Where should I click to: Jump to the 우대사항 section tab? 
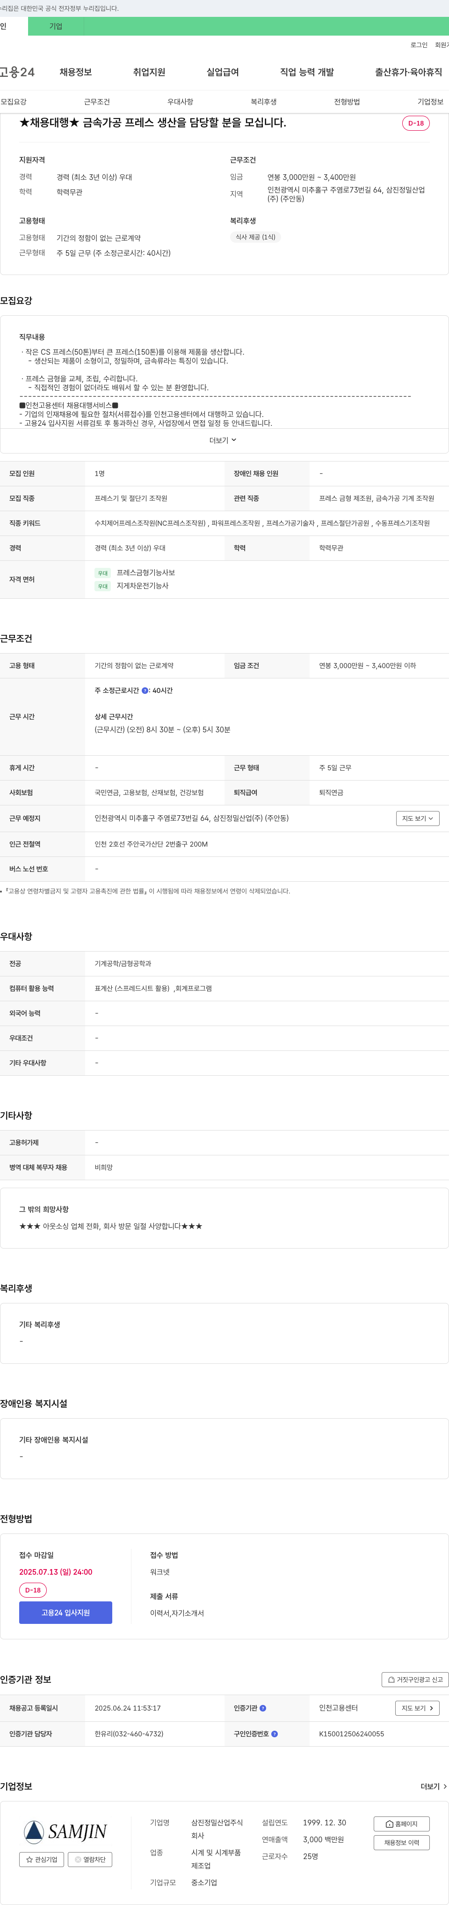(x=180, y=102)
